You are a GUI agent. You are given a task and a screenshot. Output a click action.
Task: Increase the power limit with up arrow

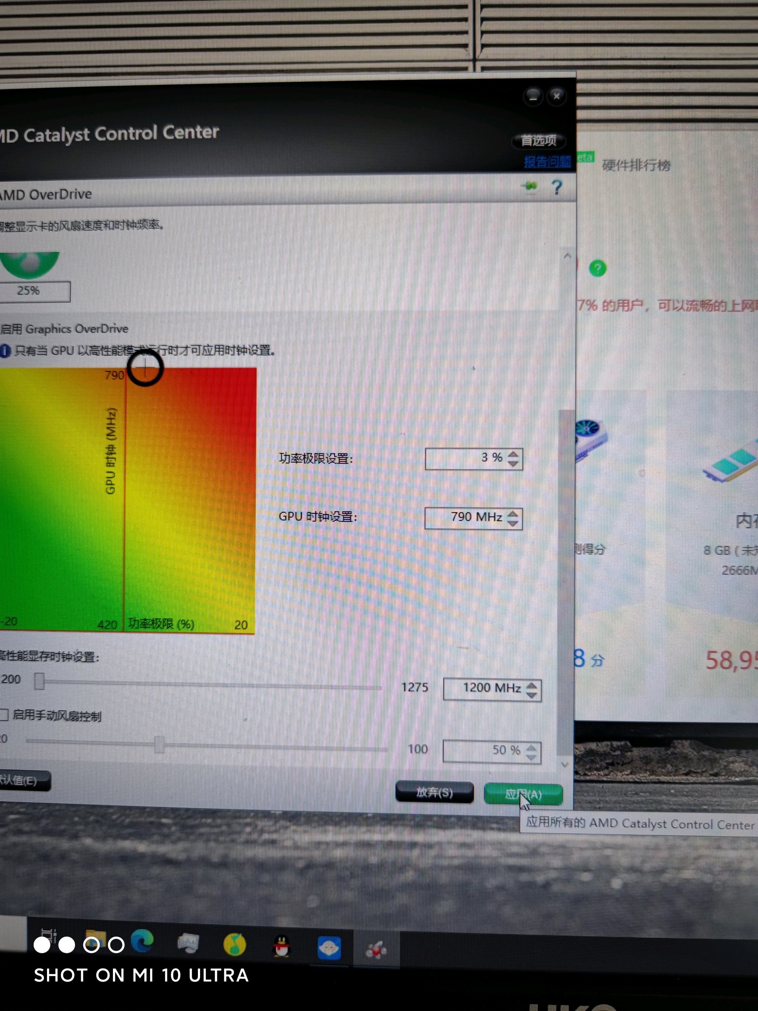click(513, 454)
